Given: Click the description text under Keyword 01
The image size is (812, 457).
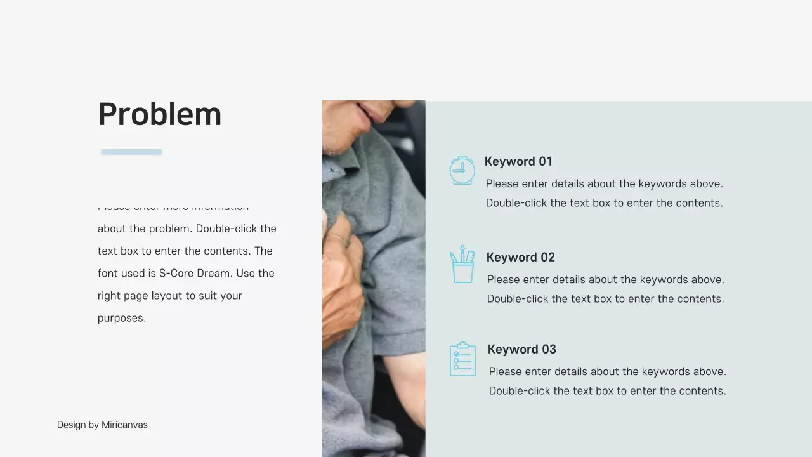Looking at the screenshot, I should (x=604, y=193).
